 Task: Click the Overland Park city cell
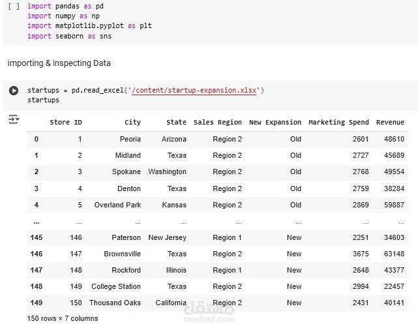(117, 205)
